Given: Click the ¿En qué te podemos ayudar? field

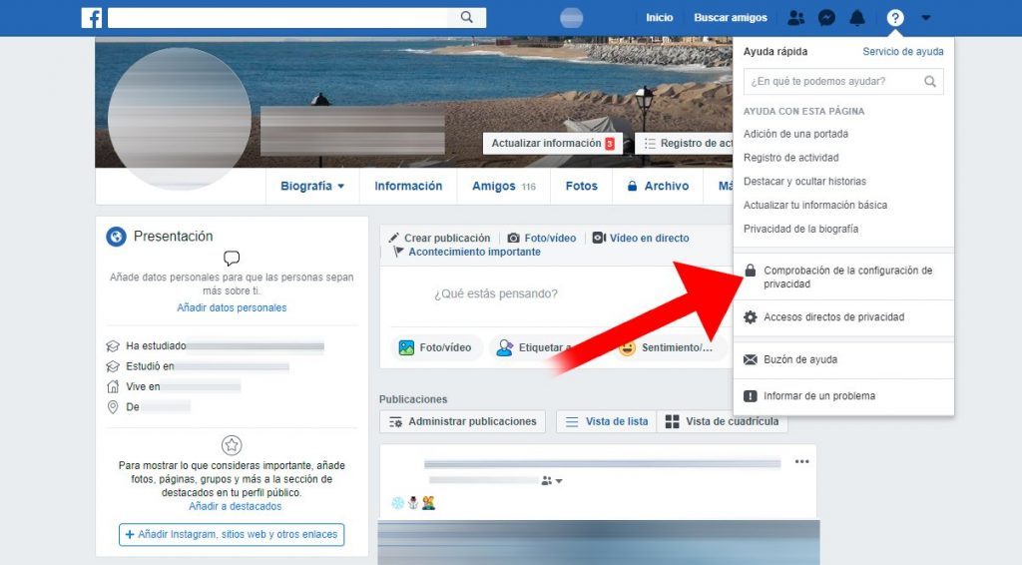Looking at the screenshot, I should tap(833, 82).
